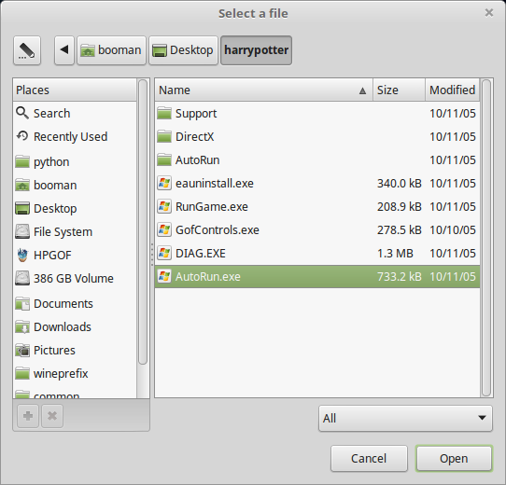Select eauninstall.exe file icon
This screenshot has width=506, height=485.
pos(164,184)
